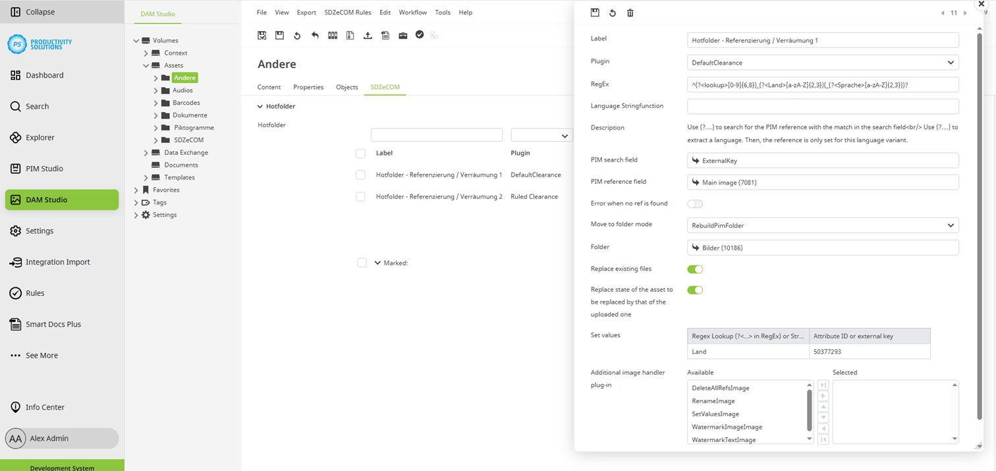Click the Language Stringfunction input field

click(x=822, y=106)
